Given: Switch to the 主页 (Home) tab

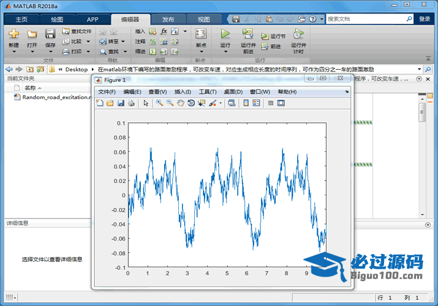Looking at the screenshot, I should (21, 19).
